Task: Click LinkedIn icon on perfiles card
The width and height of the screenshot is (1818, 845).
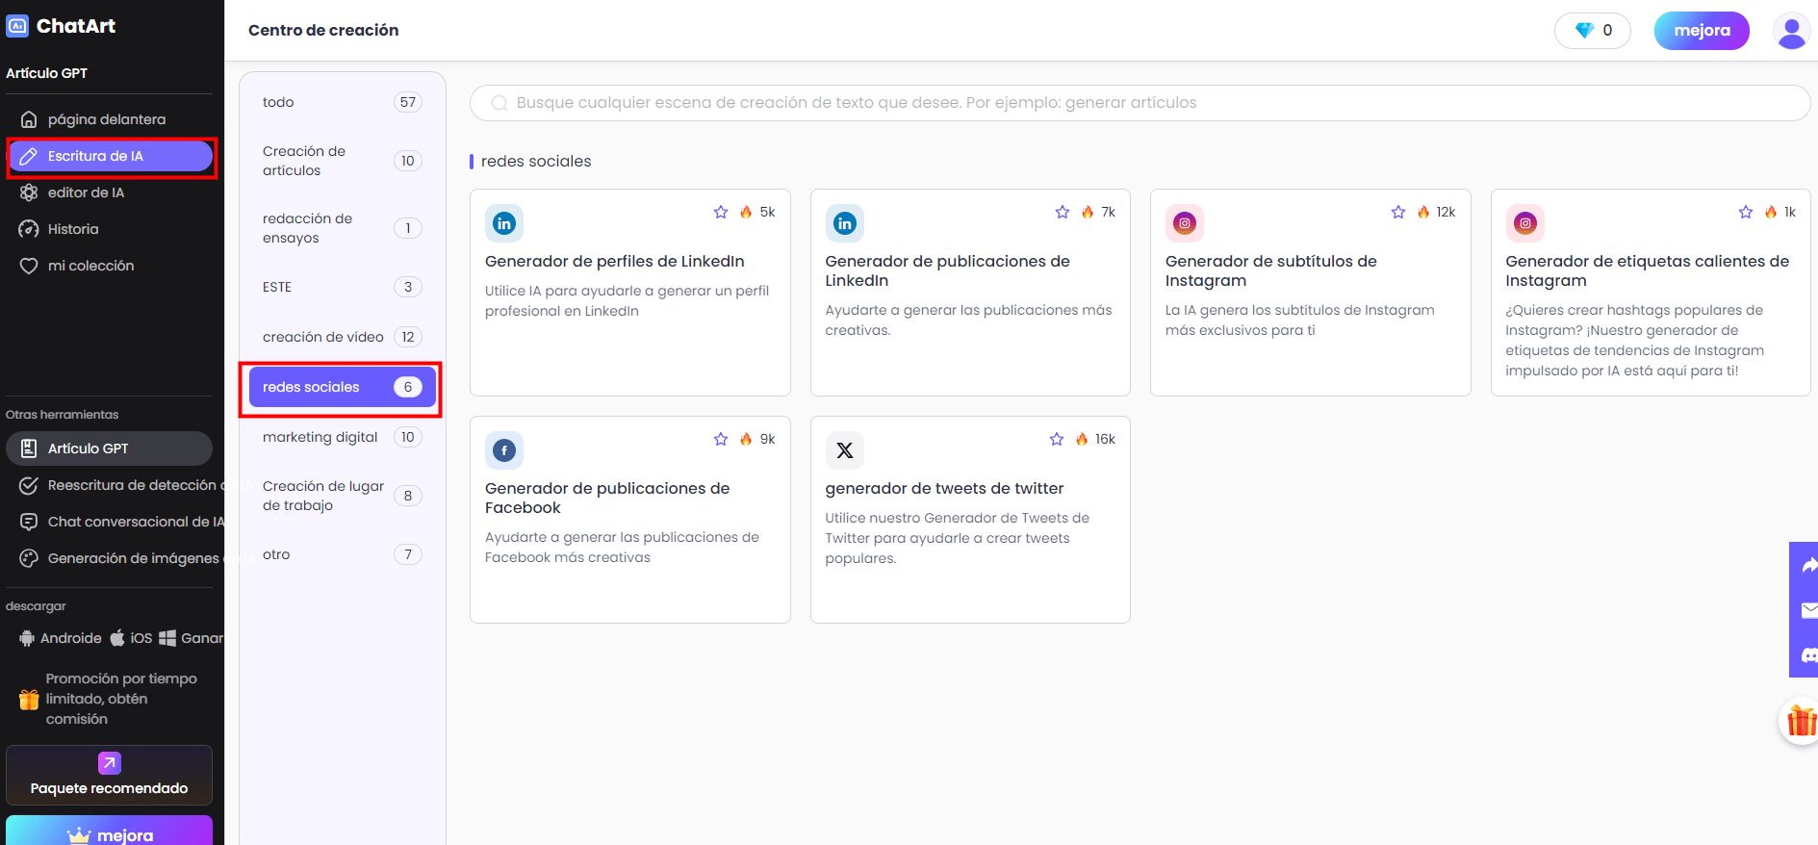Action: click(x=504, y=223)
